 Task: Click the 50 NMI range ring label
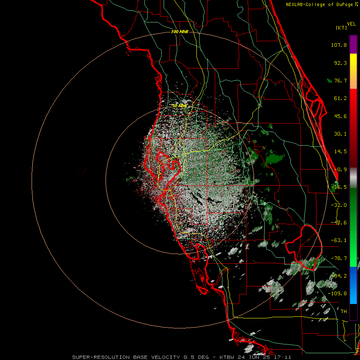click(180, 106)
